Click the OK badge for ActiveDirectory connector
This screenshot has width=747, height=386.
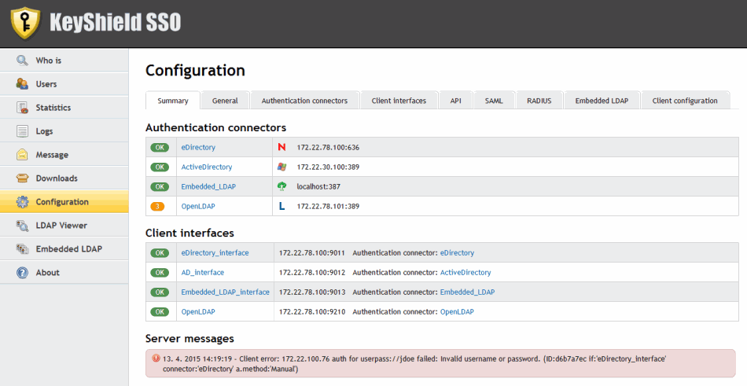coord(160,167)
